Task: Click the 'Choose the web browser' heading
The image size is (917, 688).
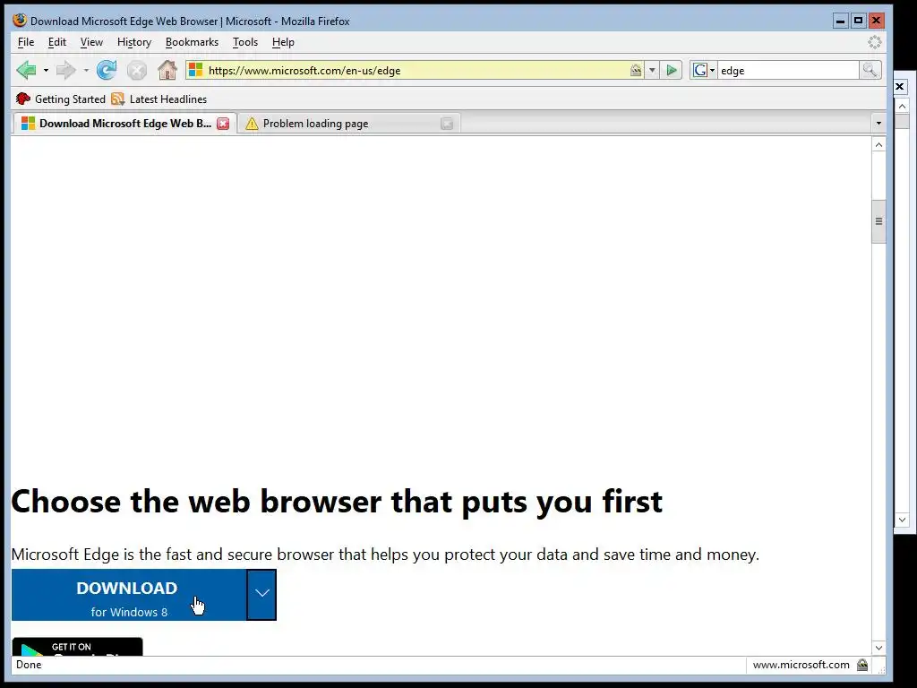Action: [337, 502]
